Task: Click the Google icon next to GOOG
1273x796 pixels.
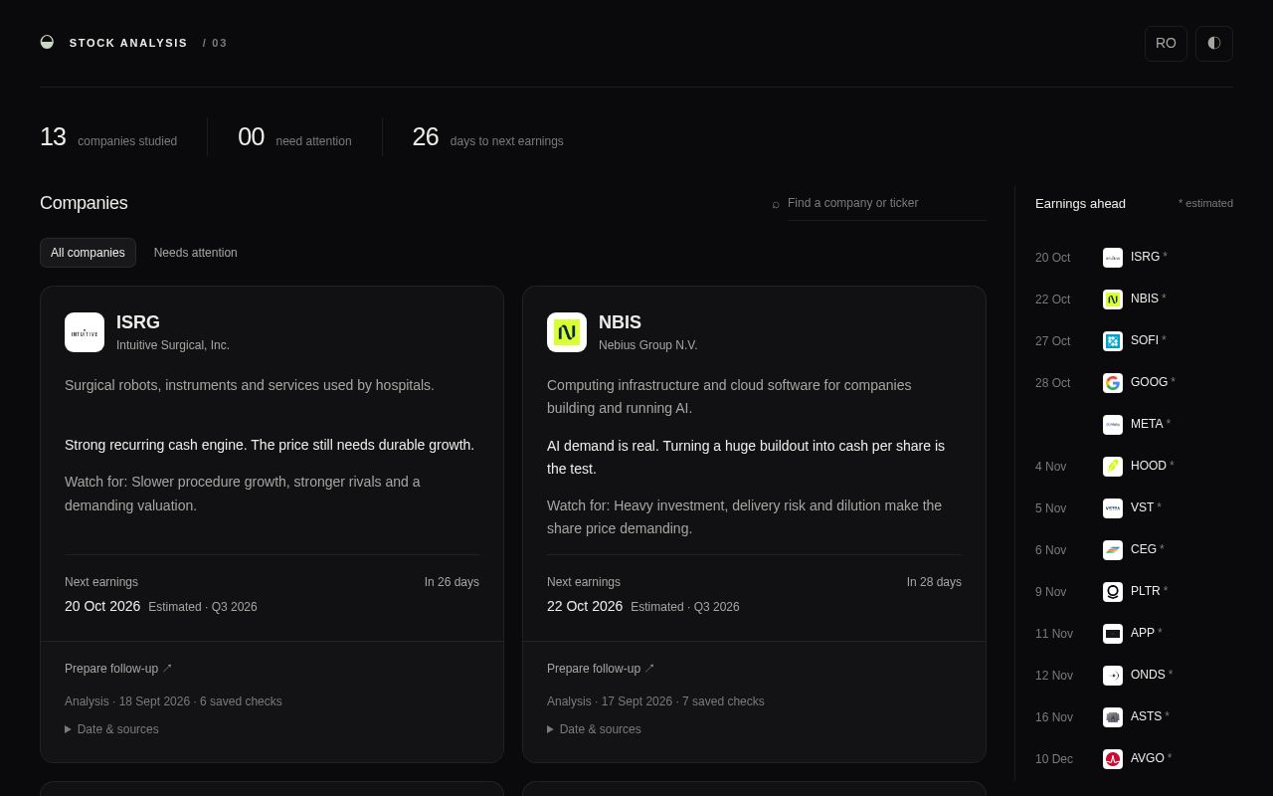Action: (x=1113, y=383)
